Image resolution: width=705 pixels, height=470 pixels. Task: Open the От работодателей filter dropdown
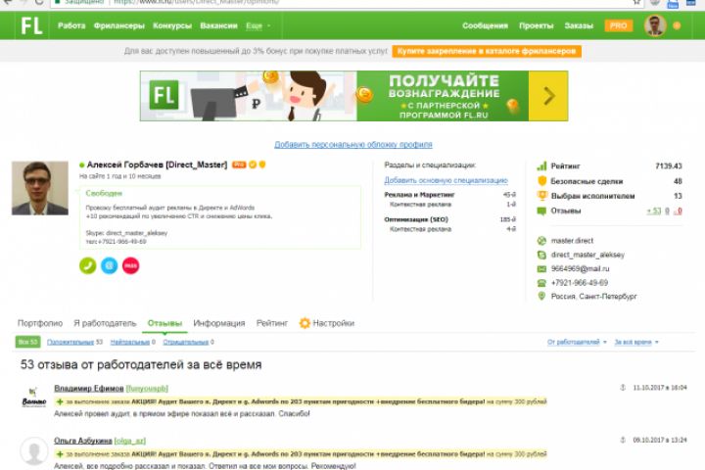[577, 342]
